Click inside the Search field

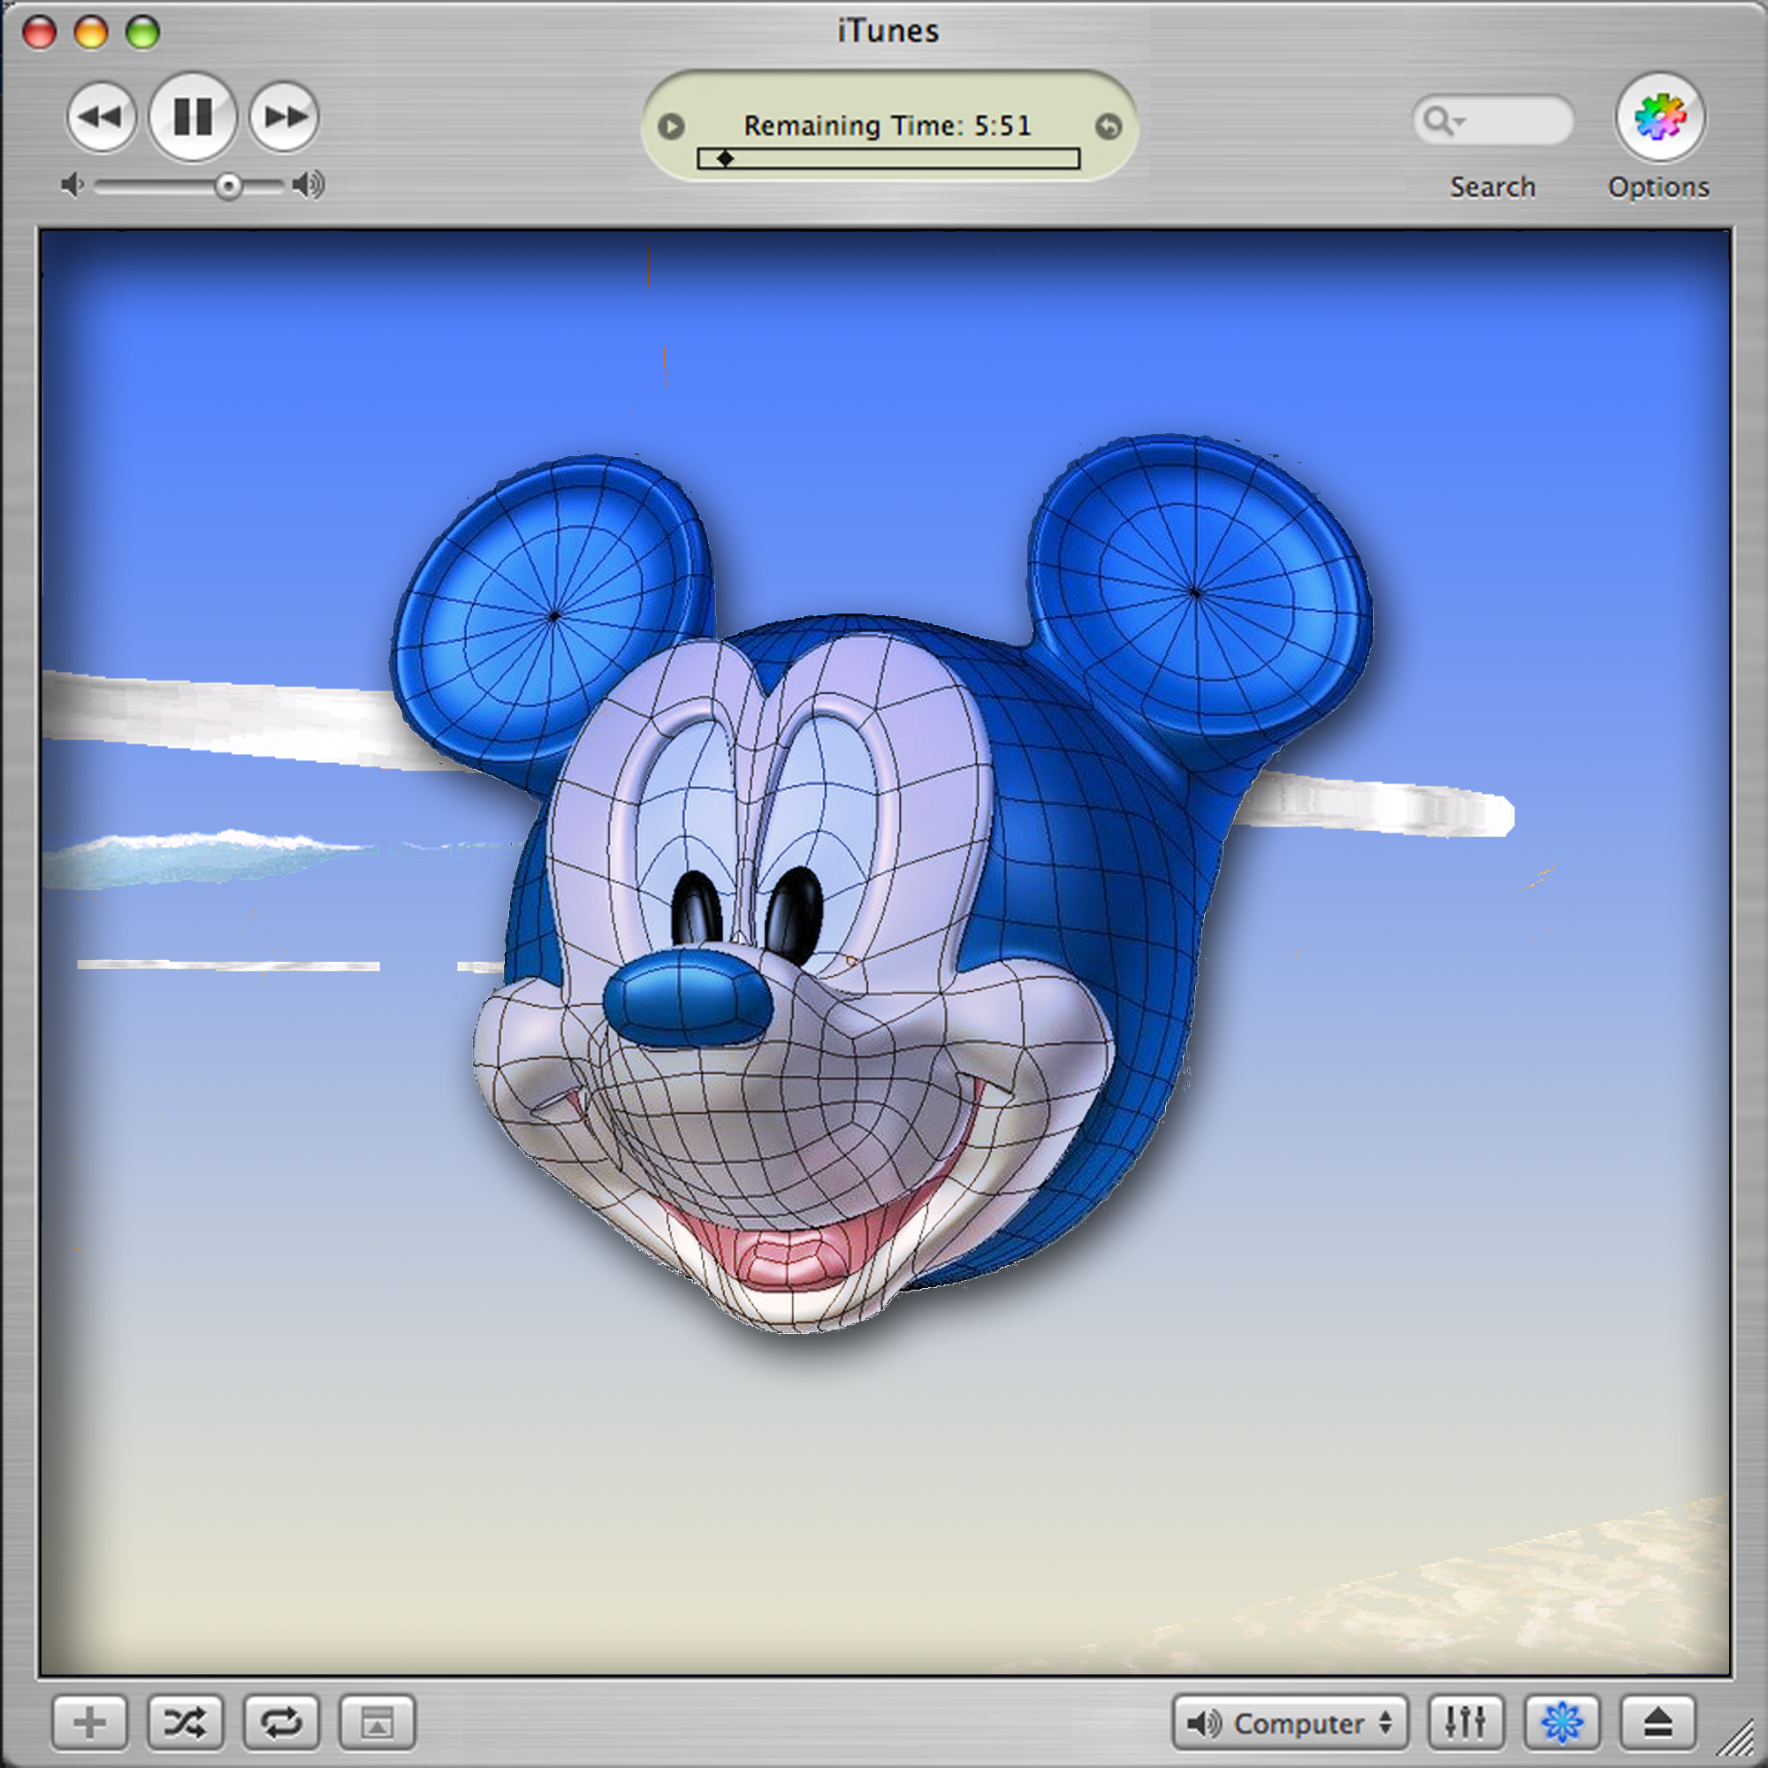[1517, 120]
